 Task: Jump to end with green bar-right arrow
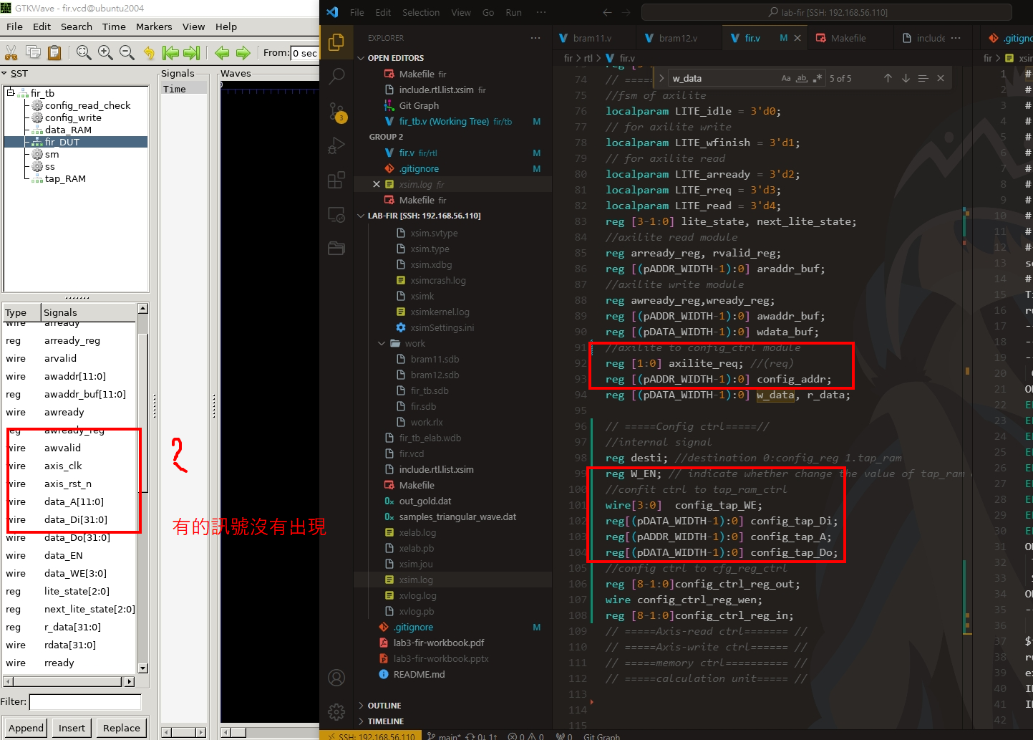click(x=192, y=52)
